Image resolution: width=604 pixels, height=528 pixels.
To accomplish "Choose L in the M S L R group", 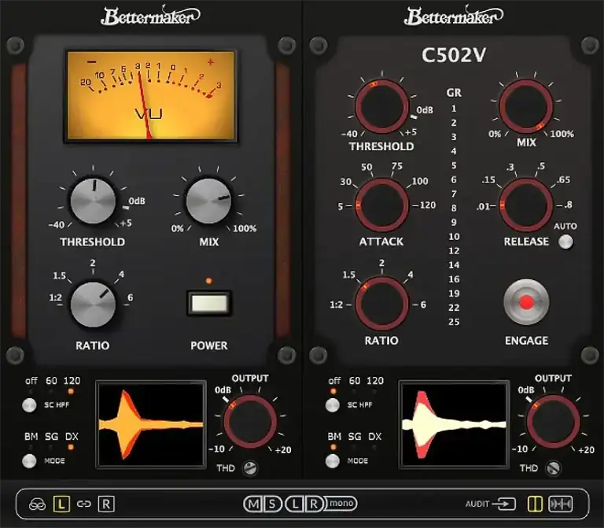I will (295, 504).
